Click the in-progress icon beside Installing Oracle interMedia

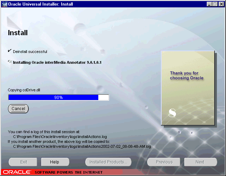pos(10,62)
